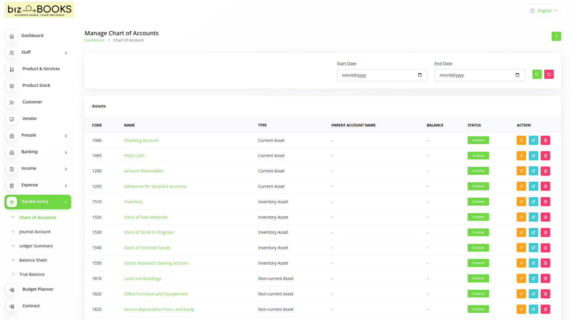Click edit icon for Stock of Finished Goods
Image resolution: width=570 pixels, height=320 pixels.
(533, 248)
